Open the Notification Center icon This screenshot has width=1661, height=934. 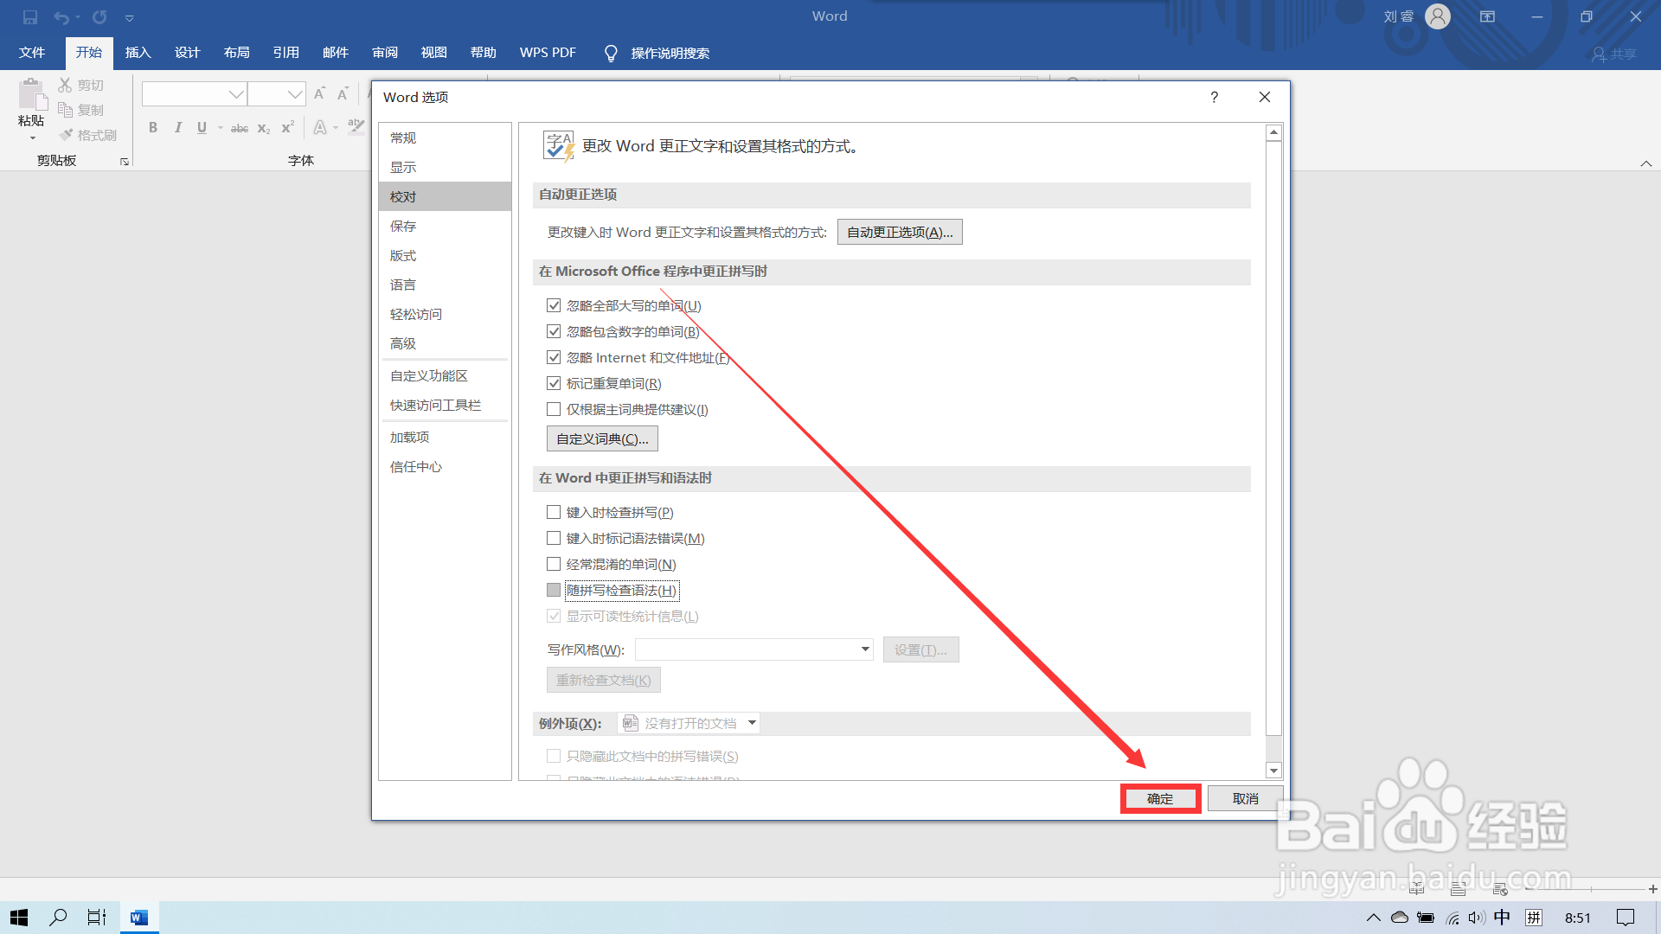(1626, 918)
